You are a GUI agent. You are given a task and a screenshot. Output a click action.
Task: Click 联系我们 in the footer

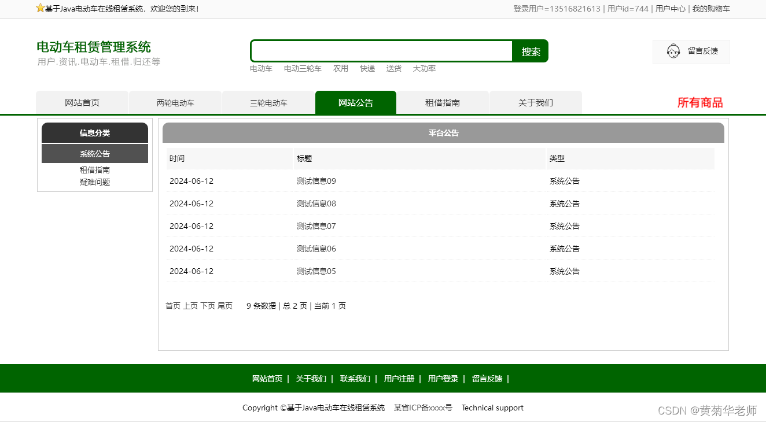coord(355,379)
